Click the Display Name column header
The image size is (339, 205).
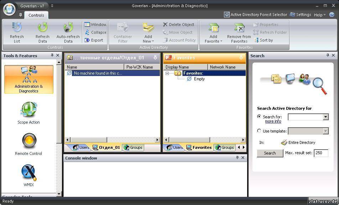tap(186, 67)
